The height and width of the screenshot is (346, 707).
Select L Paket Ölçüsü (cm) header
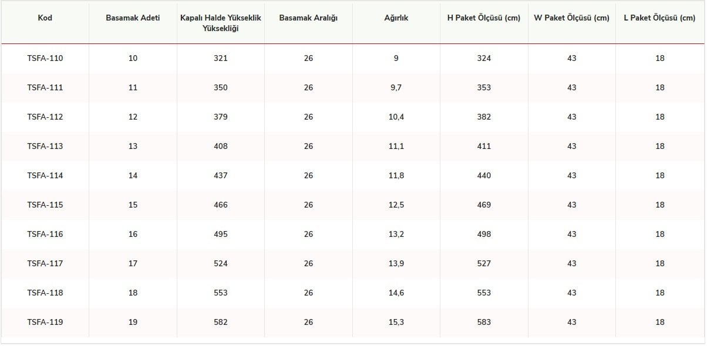coord(660,18)
